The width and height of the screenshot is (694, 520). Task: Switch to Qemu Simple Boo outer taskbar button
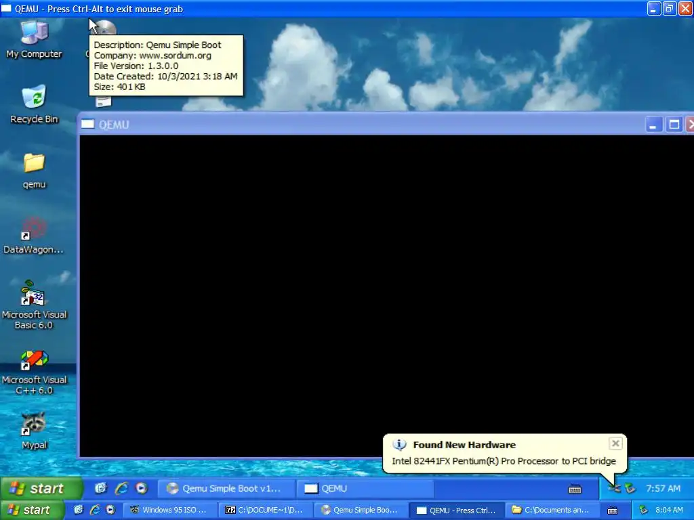(361, 511)
